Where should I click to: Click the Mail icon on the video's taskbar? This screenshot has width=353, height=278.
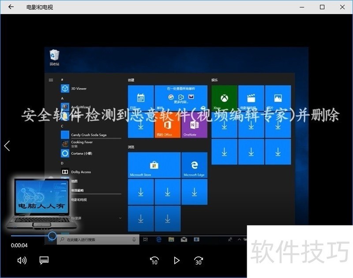184,240
